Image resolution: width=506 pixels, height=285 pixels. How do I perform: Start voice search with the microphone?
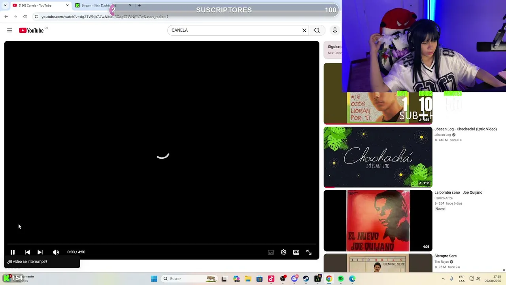335,30
